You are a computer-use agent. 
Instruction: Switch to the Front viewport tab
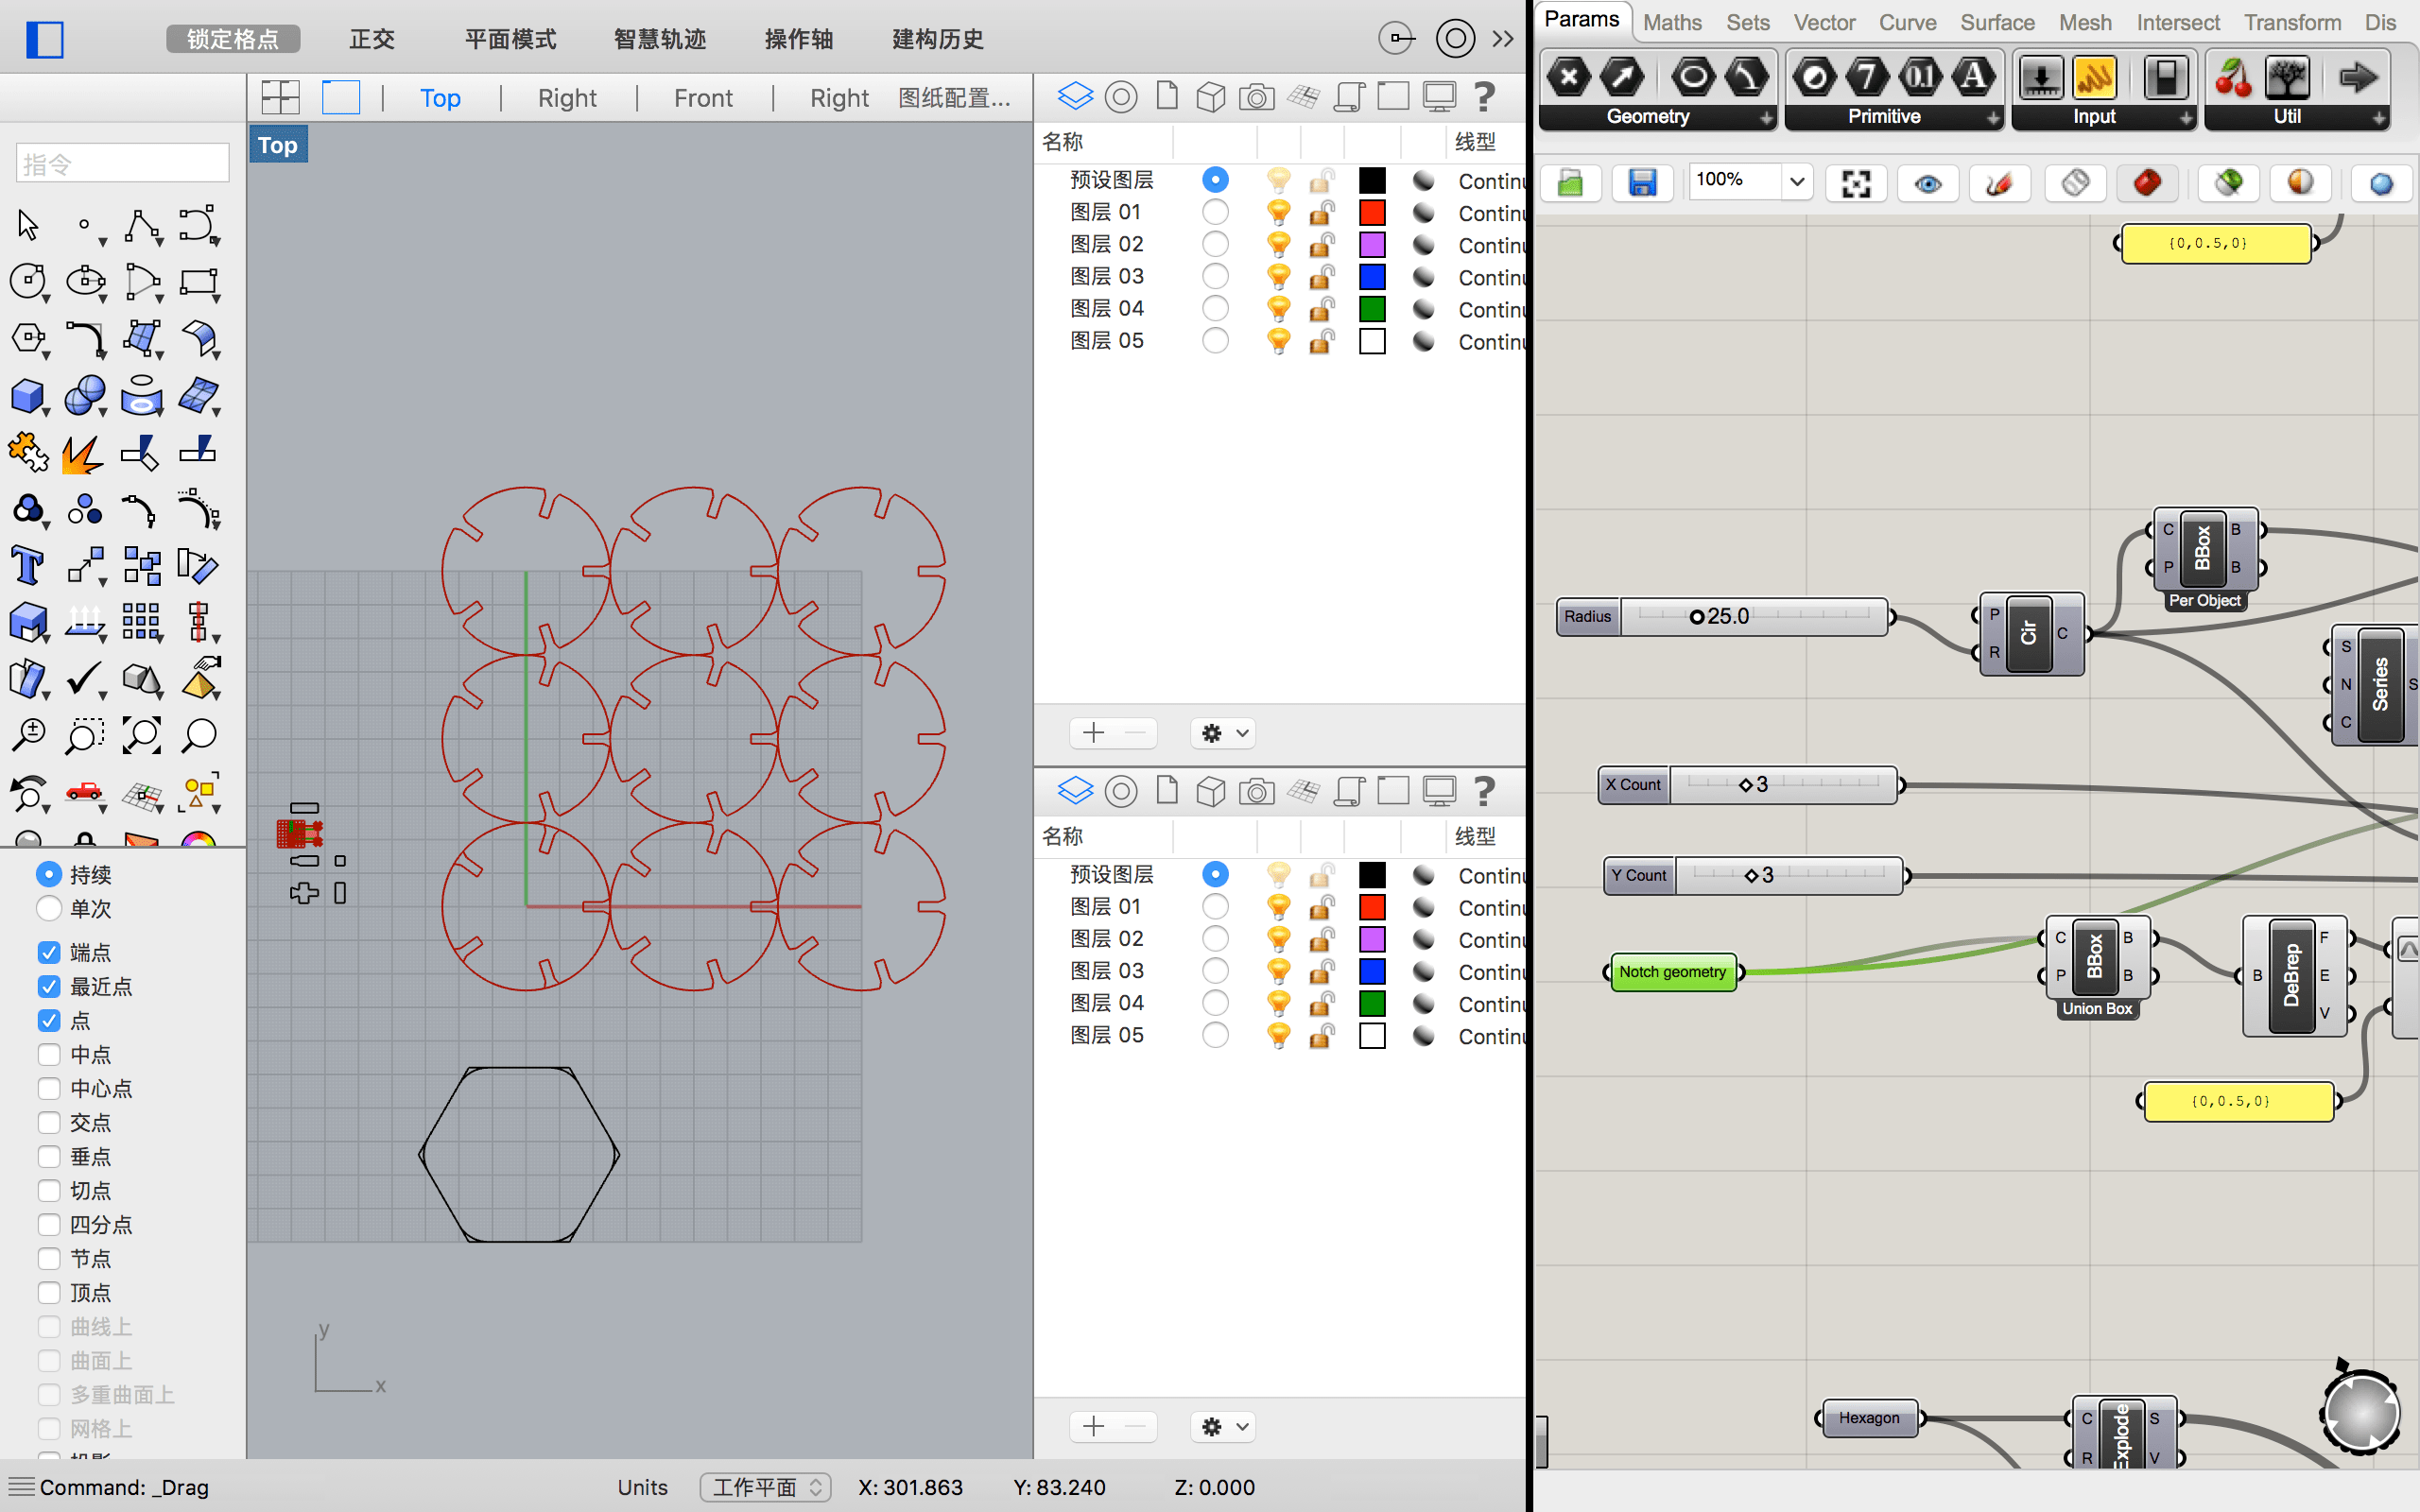tap(702, 98)
